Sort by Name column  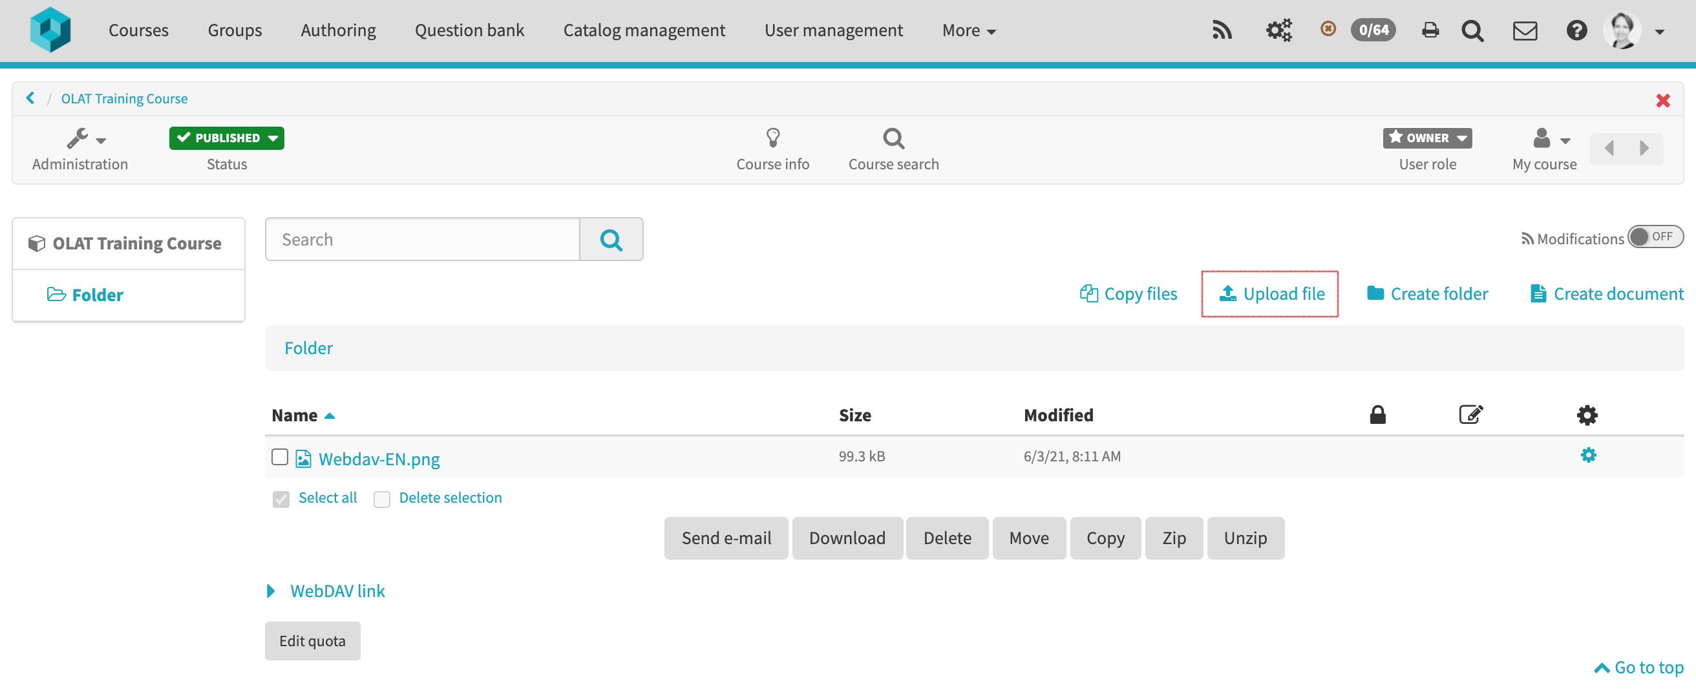coord(303,415)
